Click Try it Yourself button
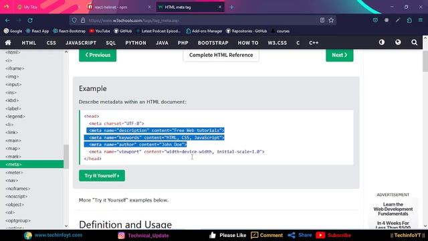The width and height of the screenshot is (428, 241). click(x=102, y=175)
